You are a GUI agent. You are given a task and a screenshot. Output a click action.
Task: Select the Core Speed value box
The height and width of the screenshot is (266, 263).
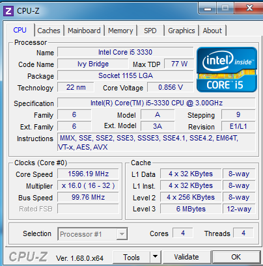(88, 174)
